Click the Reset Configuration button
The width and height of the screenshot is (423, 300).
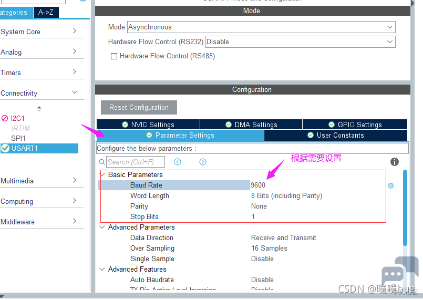139,107
